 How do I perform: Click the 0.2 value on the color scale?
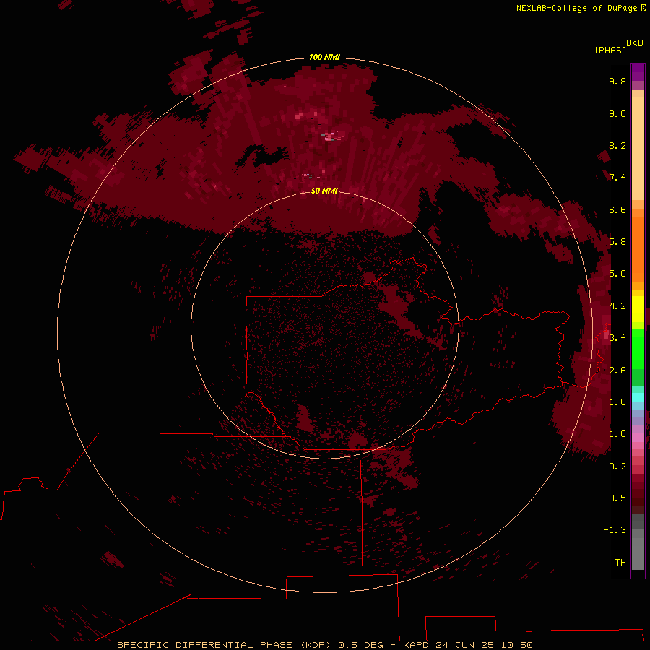[617, 467]
